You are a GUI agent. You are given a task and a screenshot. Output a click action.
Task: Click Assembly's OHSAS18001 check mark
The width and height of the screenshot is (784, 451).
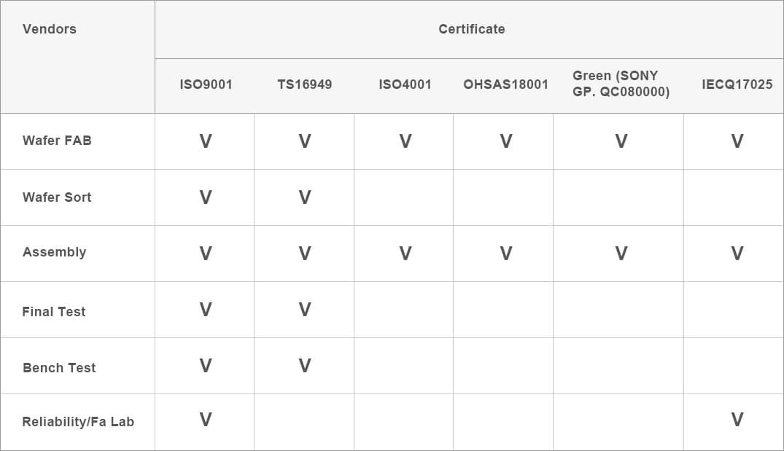click(x=506, y=254)
